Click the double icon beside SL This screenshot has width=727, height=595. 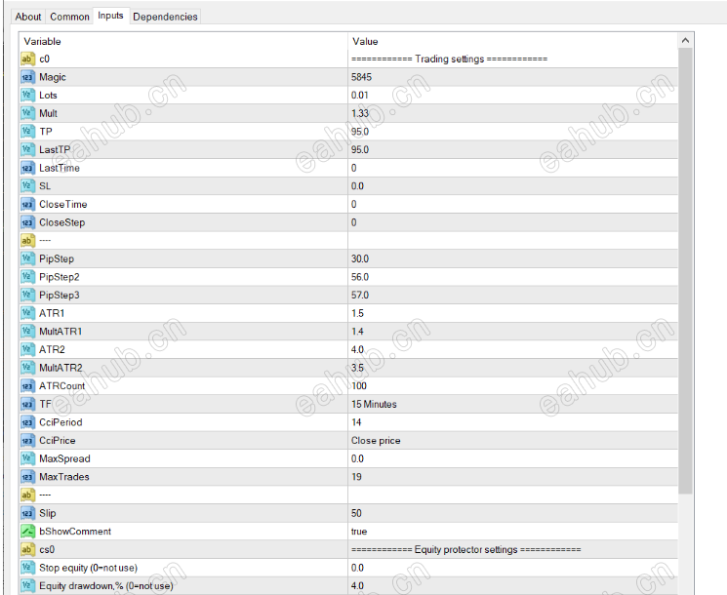point(27,186)
